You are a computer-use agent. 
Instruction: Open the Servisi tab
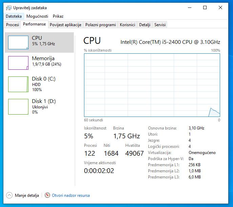coord(160,25)
